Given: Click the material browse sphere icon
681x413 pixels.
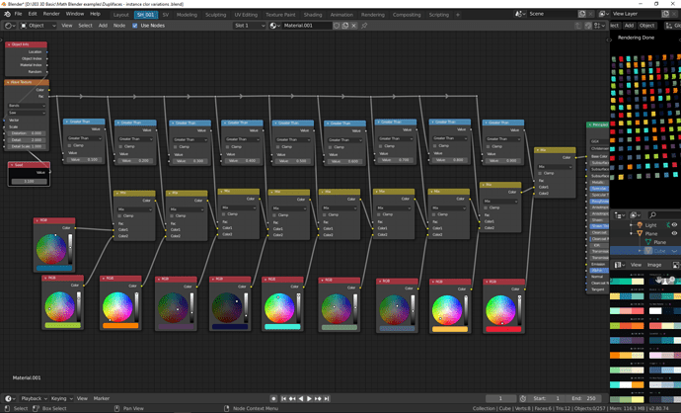Looking at the screenshot, I should pyautogui.click(x=274, y=26).
